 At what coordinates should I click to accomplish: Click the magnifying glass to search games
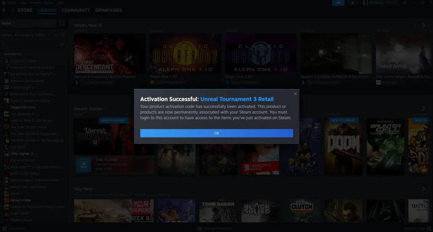tap(3, 44)
